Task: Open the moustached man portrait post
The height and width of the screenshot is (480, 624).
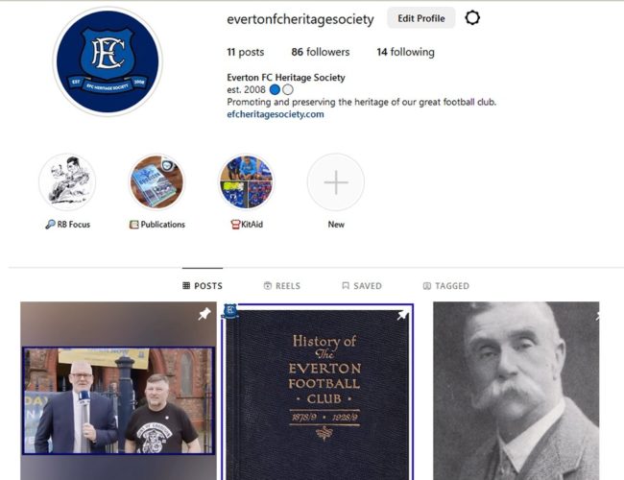Action: (x=516, y=391)
